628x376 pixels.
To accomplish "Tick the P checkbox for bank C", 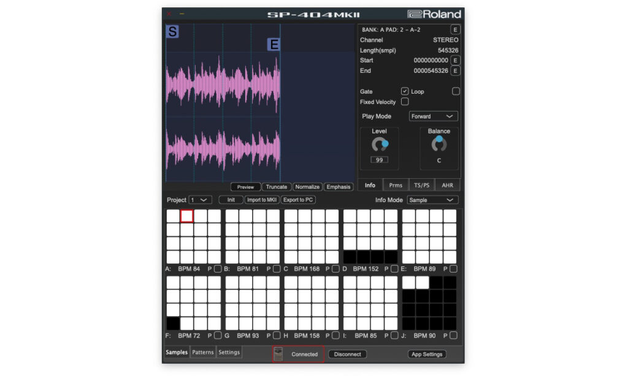I will 335,269.
